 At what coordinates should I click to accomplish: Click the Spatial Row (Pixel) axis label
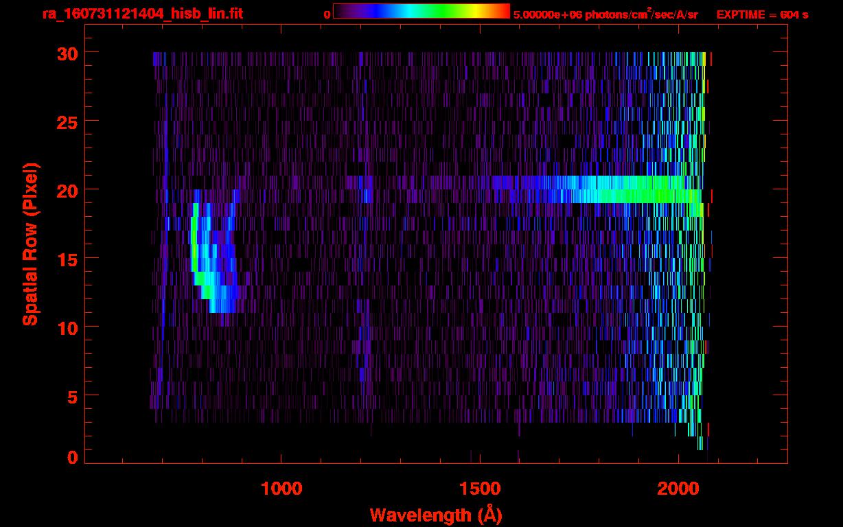coord(30,244)
